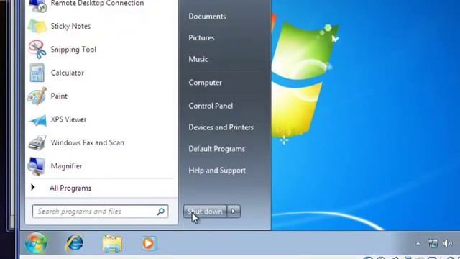The height and width of the screenshot is (259, 460).
Task: Select the Sticky Notes label
Action: [70, 27]
